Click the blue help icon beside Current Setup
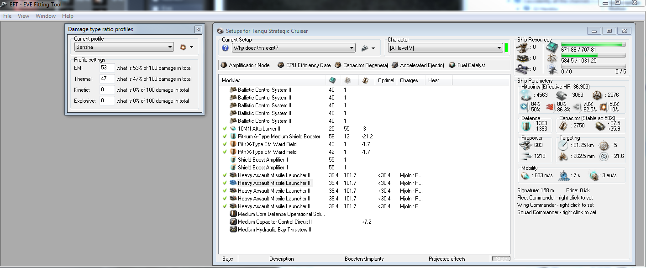 tap(225, 48)
